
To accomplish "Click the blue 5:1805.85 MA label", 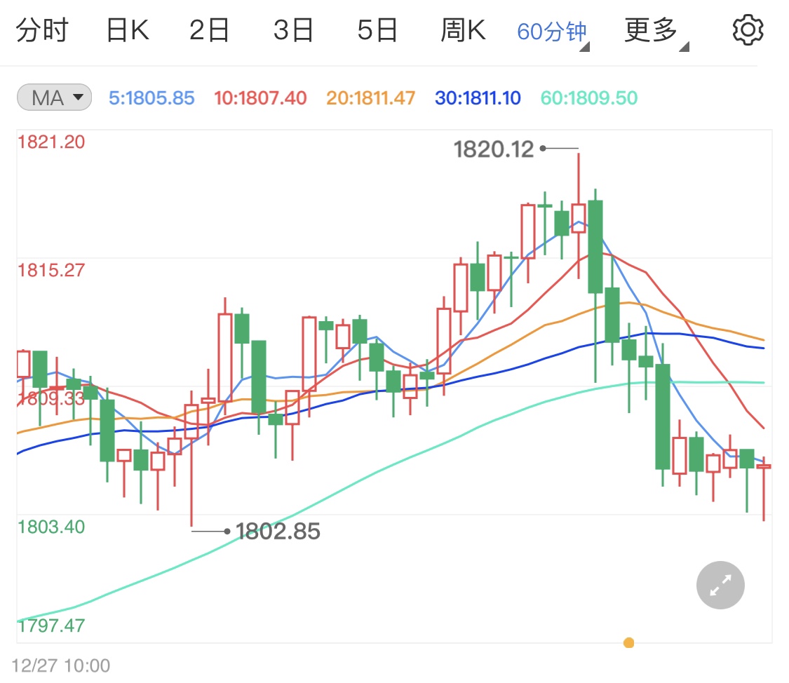I will (151, 97).
